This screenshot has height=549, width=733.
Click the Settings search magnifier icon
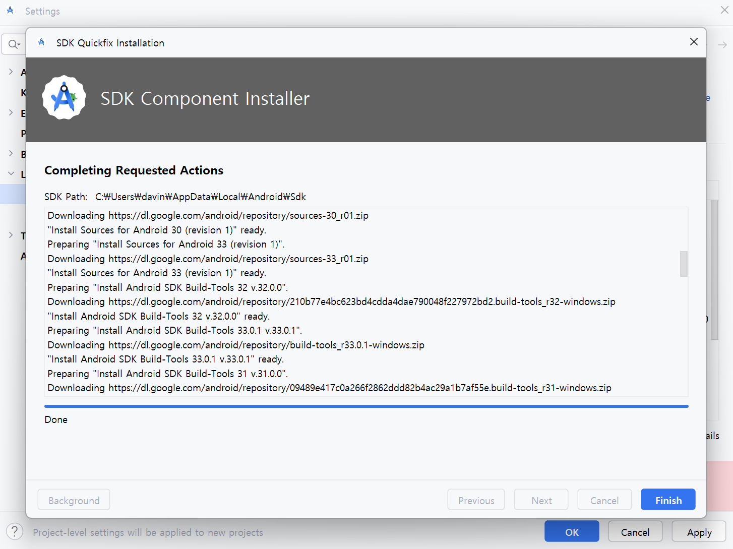[14, 44]
